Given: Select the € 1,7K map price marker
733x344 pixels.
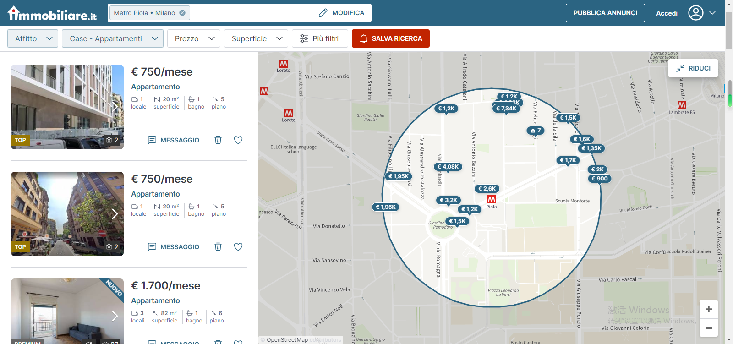Looking at the screenshot, I should (568, 160).
